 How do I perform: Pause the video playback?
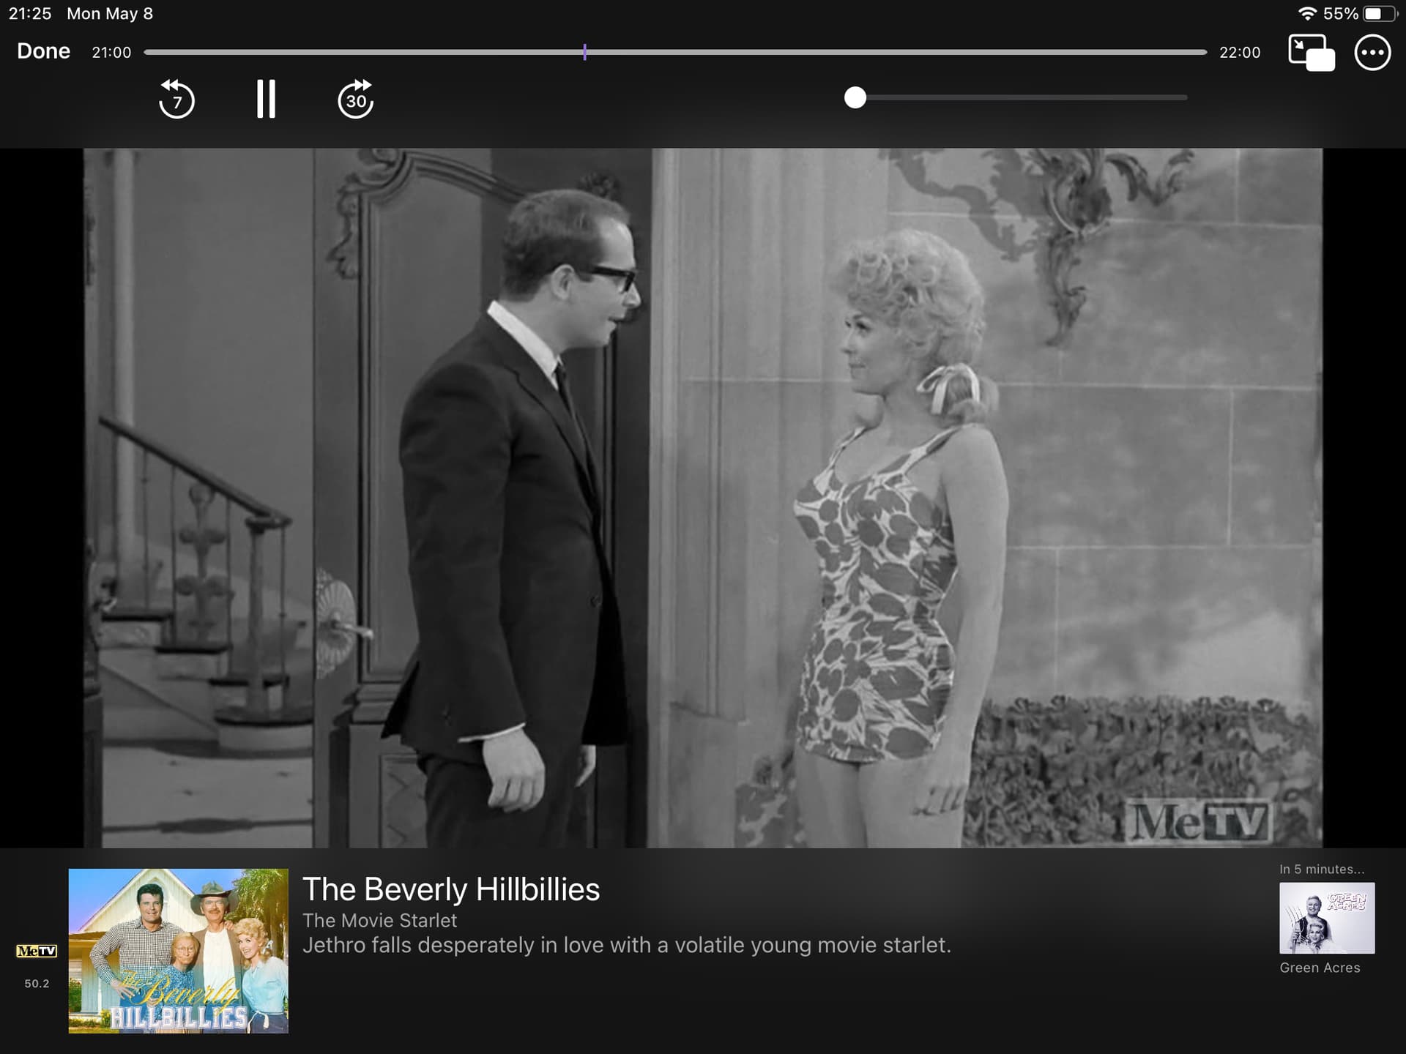click(266, 99)
